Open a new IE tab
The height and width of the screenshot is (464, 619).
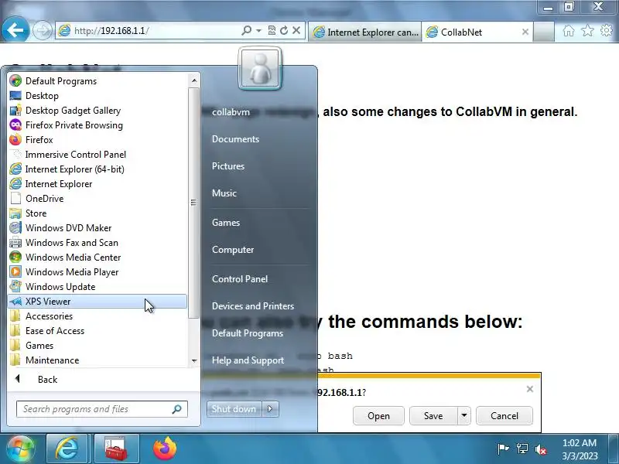[x=544, y=32]
